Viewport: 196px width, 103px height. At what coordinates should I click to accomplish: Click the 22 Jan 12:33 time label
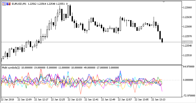[75, 100]
